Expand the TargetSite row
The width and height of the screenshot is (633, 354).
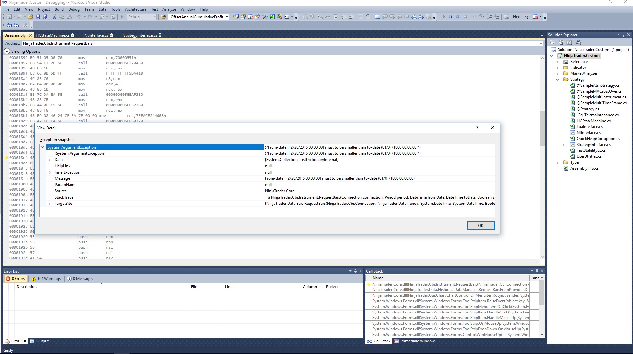[50, 204]
